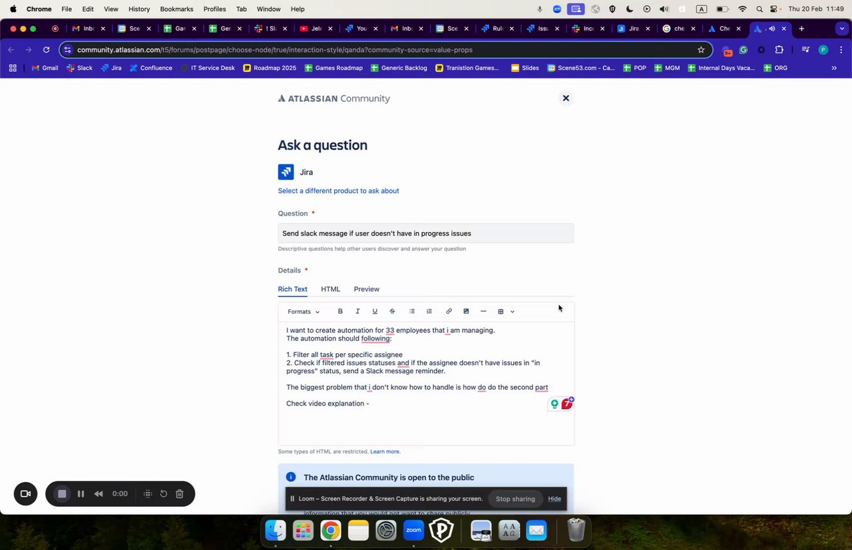Open the Generic Backlog bookmark

click(x=399, y=68)
